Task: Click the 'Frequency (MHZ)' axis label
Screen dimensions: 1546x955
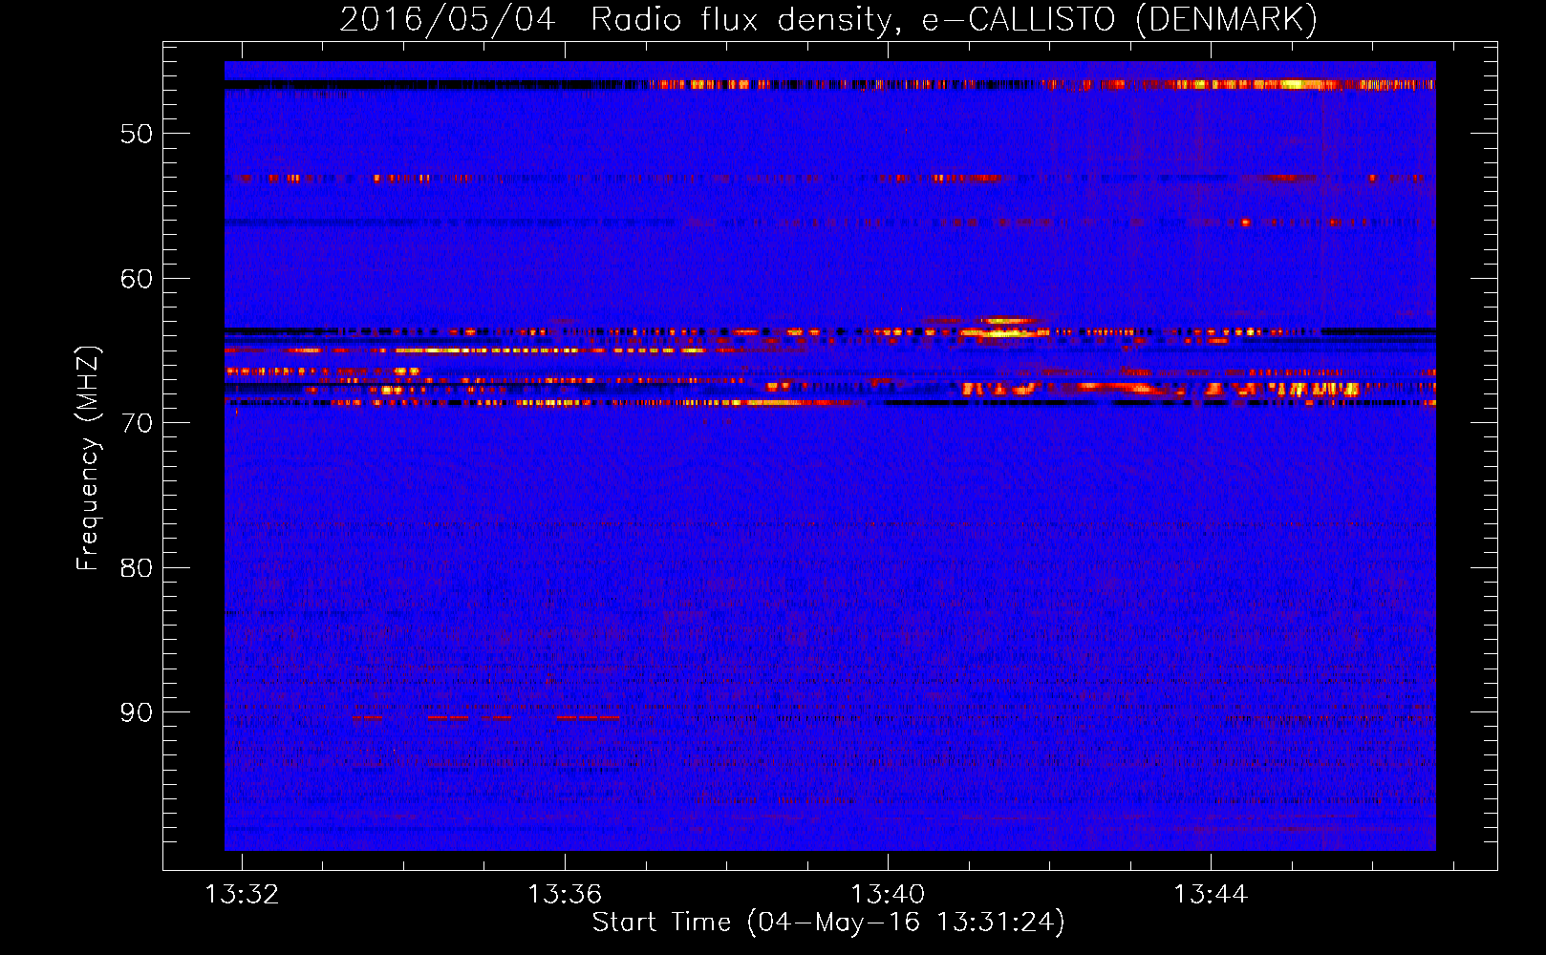Action: (x=88, y=457)
